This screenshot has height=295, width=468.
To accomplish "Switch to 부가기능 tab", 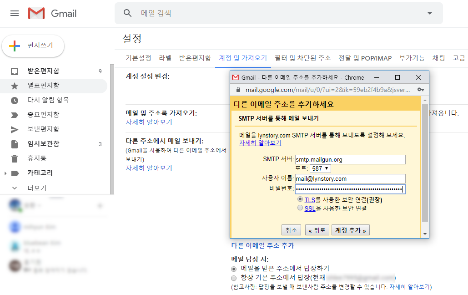I will [x=412, y=58].
